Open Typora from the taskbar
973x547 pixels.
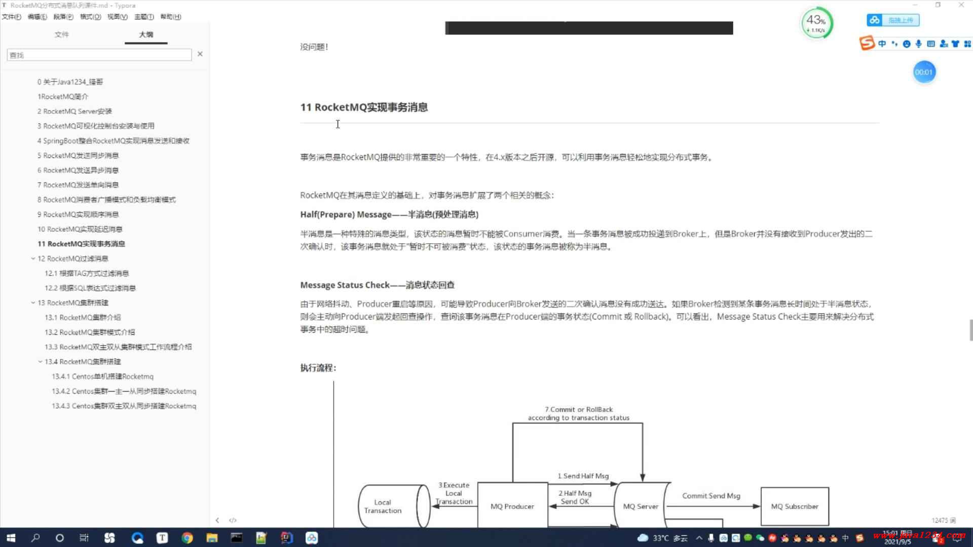pos(162,538)
